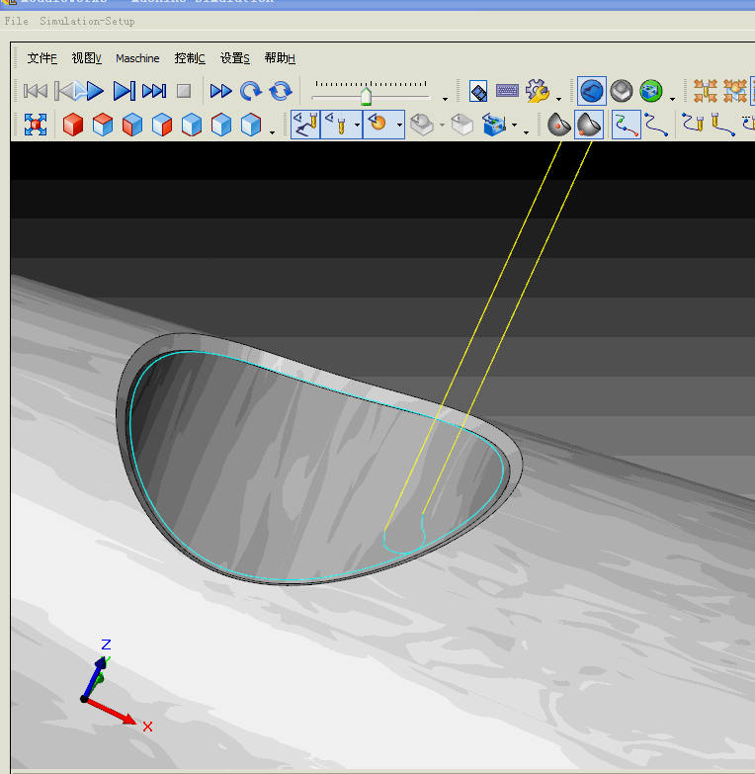Open the gear and wrench settings icon
This screenshot has height=774, width=755.
point(537,91)
